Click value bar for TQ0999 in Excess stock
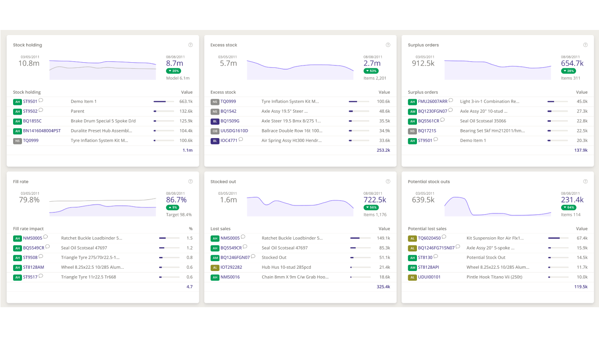Image resolution: width=599 pixels, height=337 pixels. [x=359, y=102]
